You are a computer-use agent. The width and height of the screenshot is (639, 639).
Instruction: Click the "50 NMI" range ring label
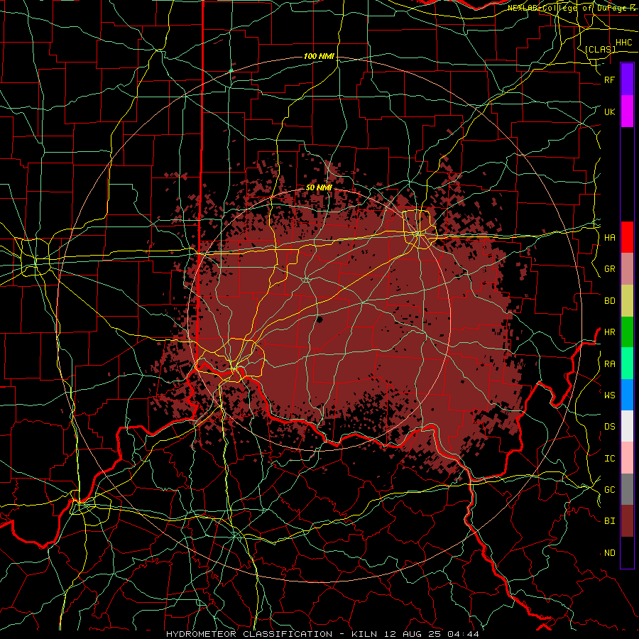319,187
